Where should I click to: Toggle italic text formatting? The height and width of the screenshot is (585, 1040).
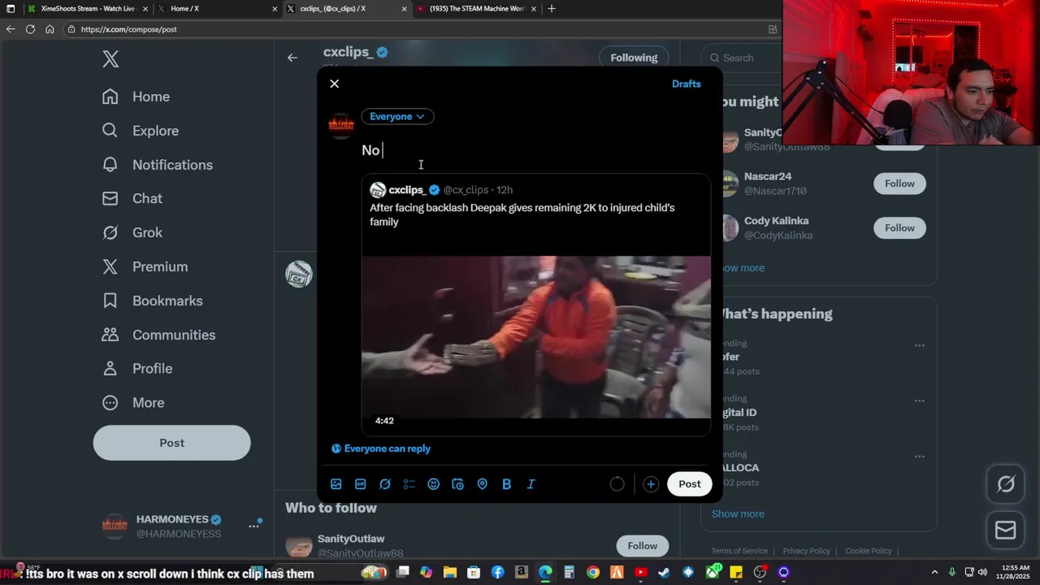531,484
